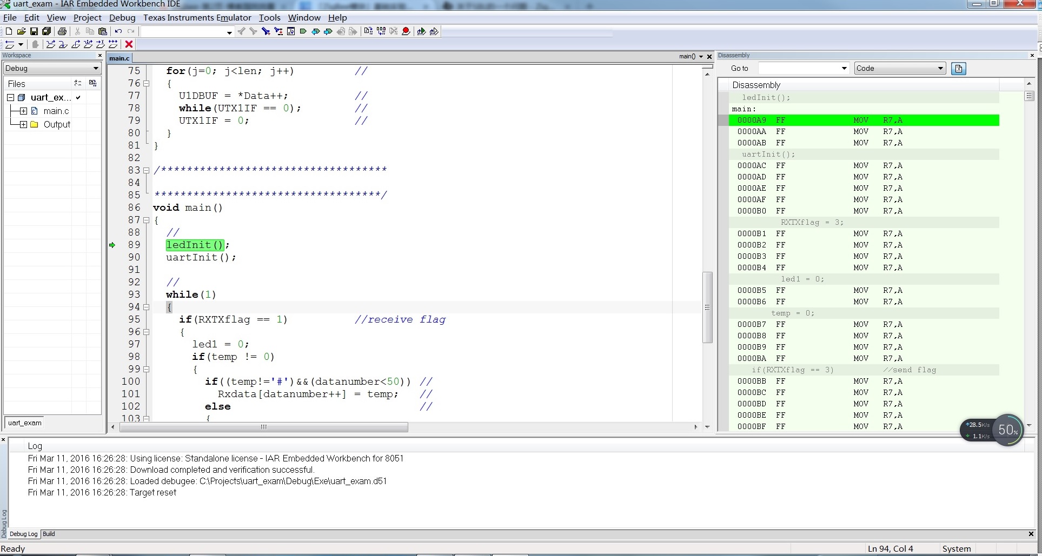This screenshot has height=556, width=1042.
Task: Click the Save file floppy disk icon
Action: pos(34,31)
